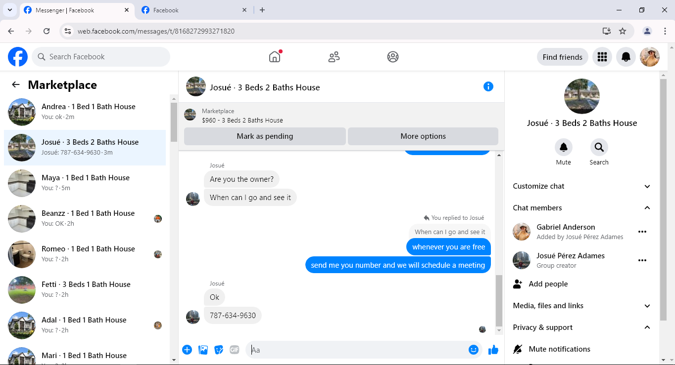Open options for member Gabriel Anderson

[x=642, y=232]
